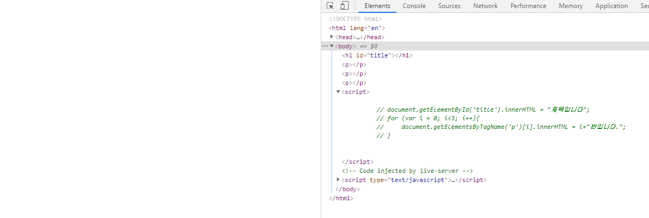Select the closing /script tag
The height and width of the screenshot is (218, 649).
357,162
